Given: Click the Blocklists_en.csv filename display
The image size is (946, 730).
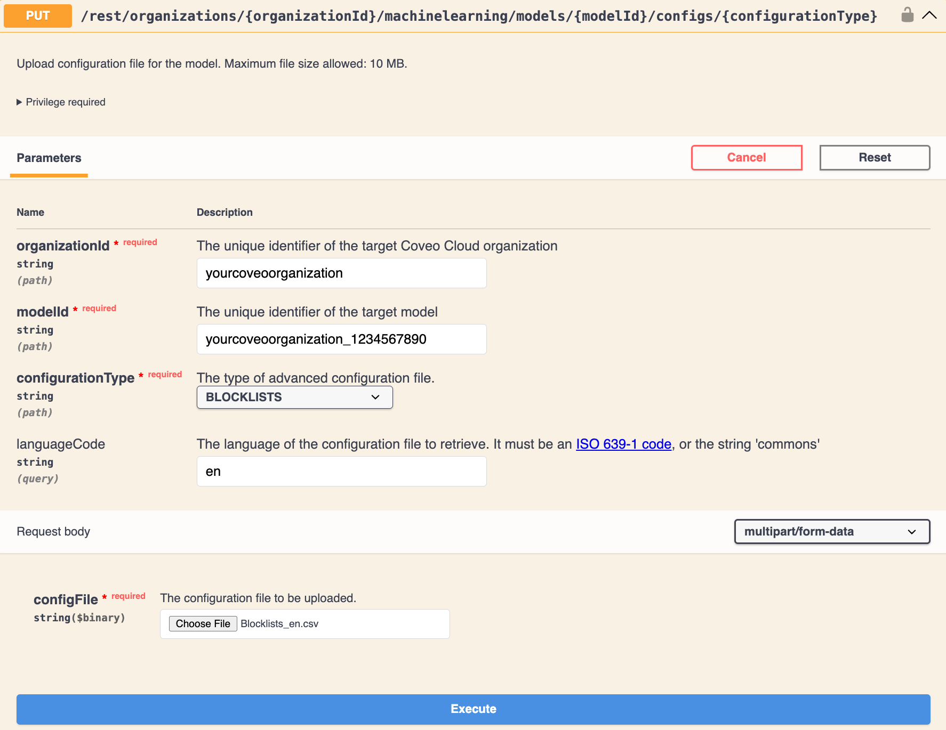Looking at the screenshot, I should [x=278, y=624].
